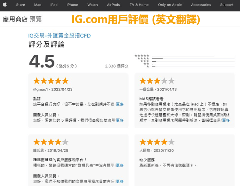Image resolution: width=240 pixels, height=186 pixels.
Task: Click the four-star rating on 維沃恩's review
Action: point(51,142)
